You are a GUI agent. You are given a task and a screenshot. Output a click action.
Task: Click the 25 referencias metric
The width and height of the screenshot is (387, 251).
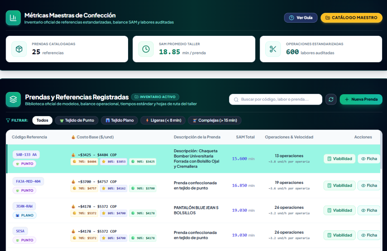tap(48, 52)
